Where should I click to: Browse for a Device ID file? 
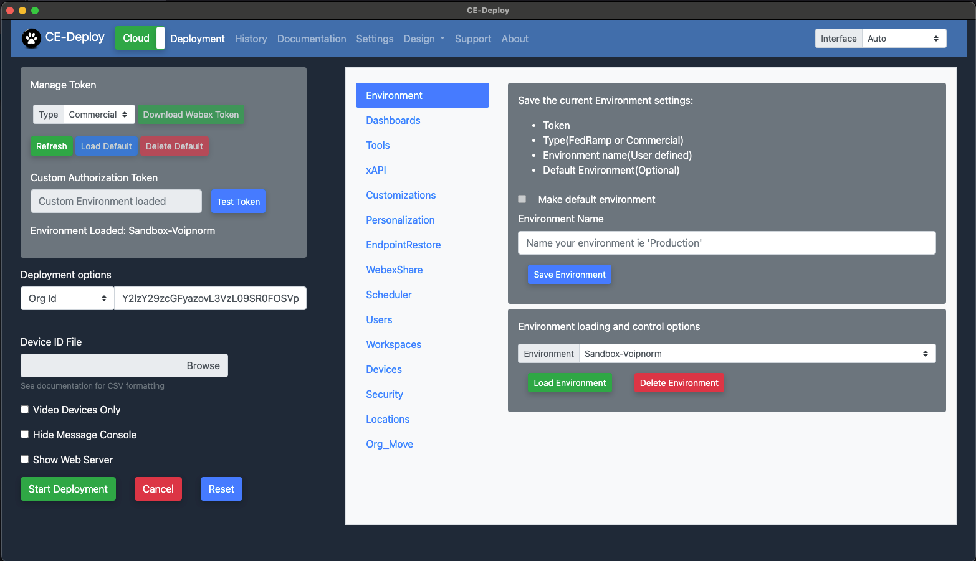203,365
